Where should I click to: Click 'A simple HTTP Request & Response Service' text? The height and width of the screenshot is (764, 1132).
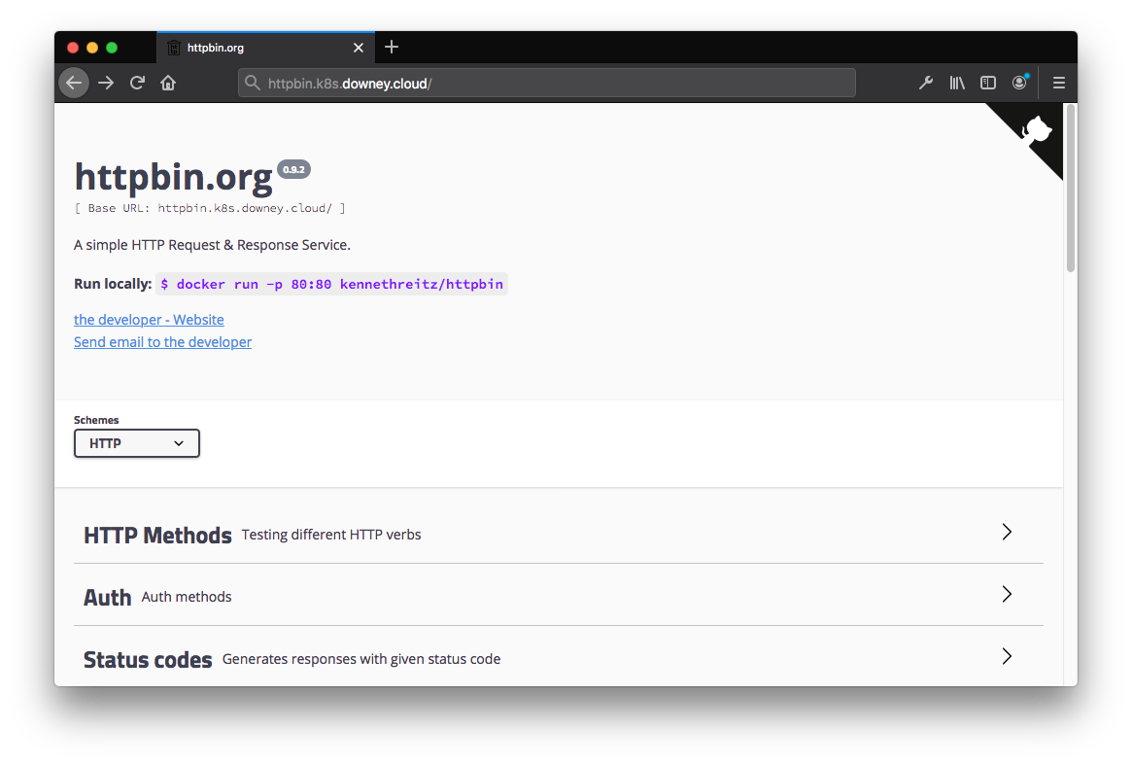(x=212, y=245)
